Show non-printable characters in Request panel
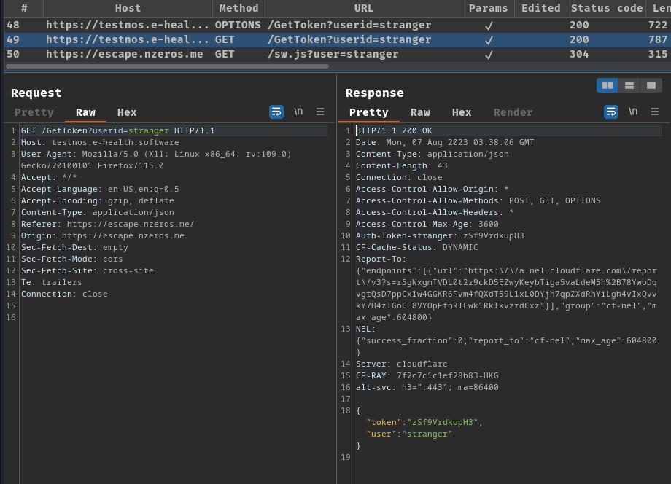This screenshot has height=484, width=671. (298, 112)
